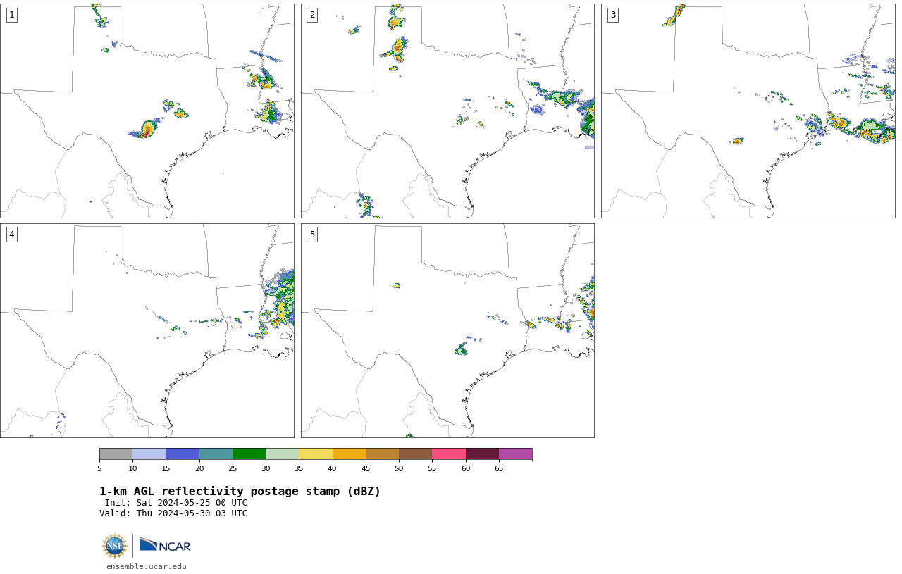Click the pale green 30-35 dBZ swatch
The width and height of the screenshot is (902, 574).
coord(283,454)
